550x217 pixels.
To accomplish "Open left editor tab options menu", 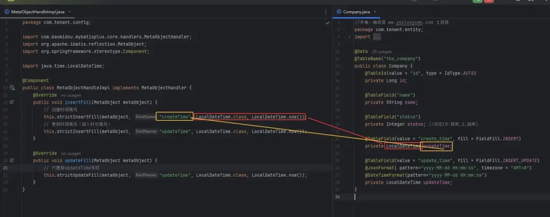I will coord(325,11).
